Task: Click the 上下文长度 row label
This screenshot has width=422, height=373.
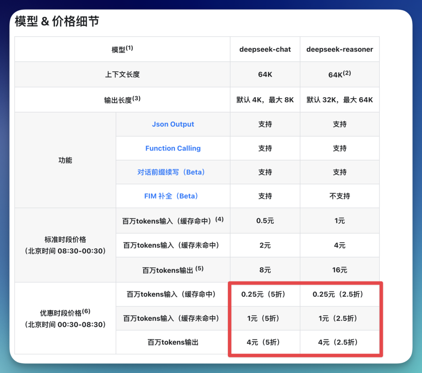Action: click(x=122, y=75)
